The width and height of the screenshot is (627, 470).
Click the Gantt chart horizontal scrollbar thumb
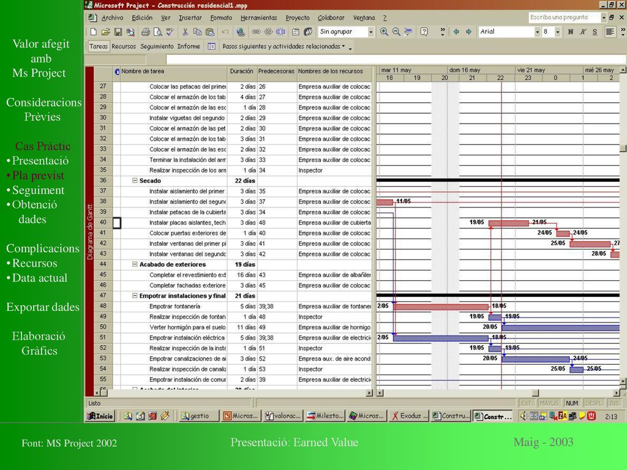pos(535,393)
